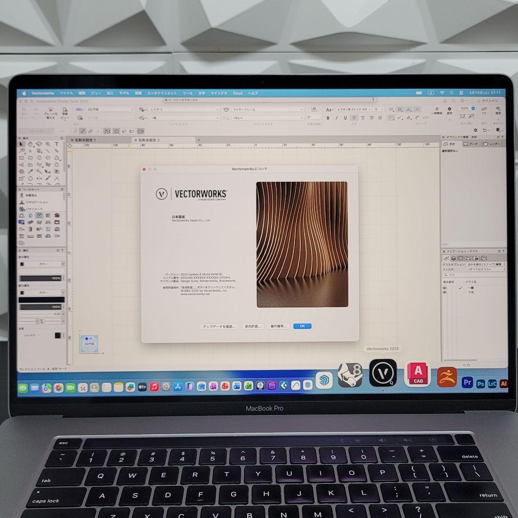Select the Eyedropper tool
518x518 pixels.
(30, 171)
